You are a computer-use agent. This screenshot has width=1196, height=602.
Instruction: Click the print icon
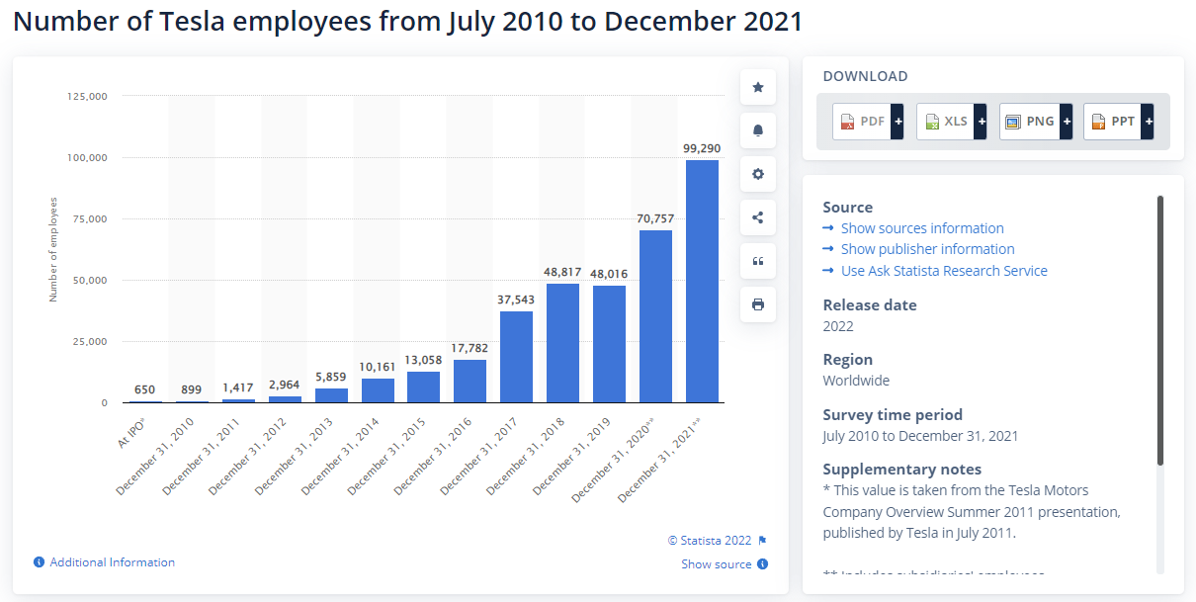[x=758, y=304]
